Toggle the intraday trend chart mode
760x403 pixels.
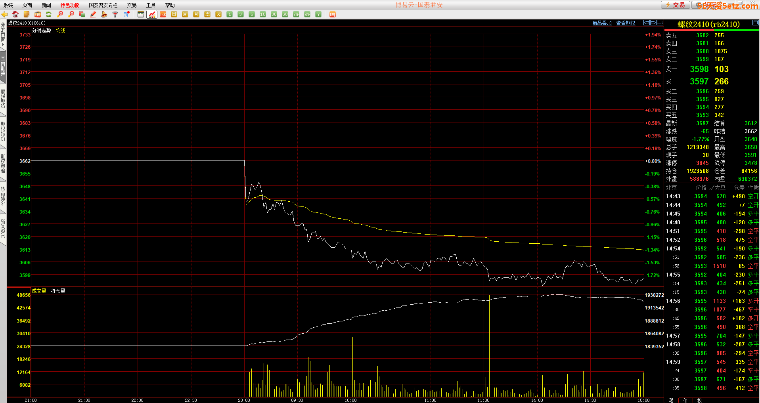(x=152, y=14)
